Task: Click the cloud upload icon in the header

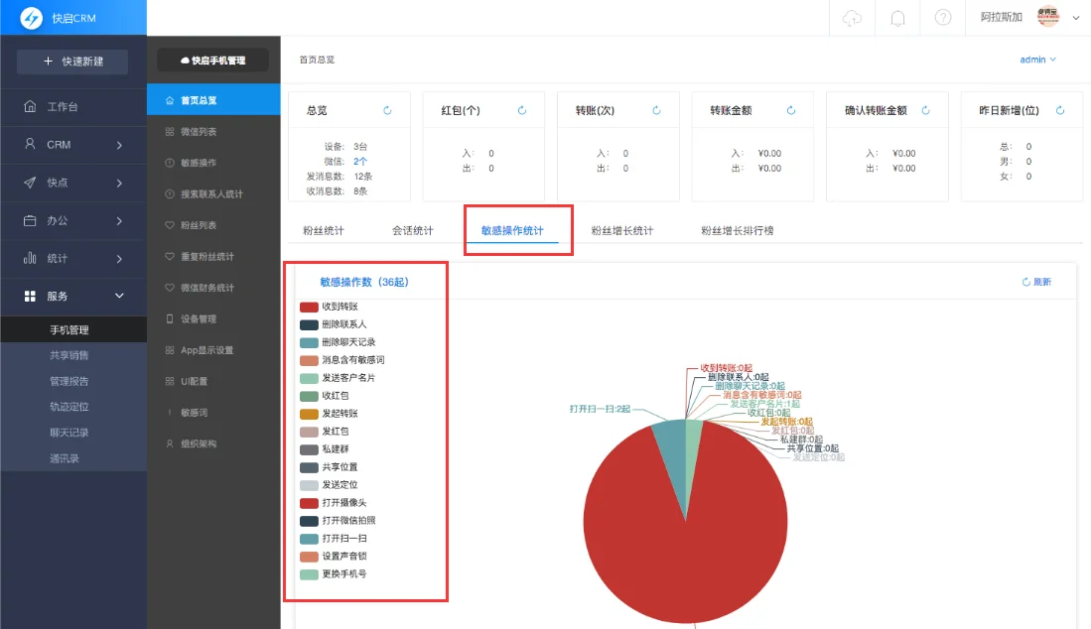Action: pos(853,17)
